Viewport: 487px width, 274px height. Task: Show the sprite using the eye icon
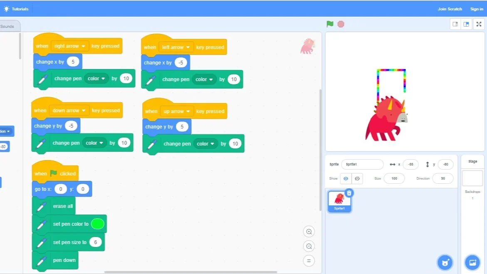tap(346, 178)
